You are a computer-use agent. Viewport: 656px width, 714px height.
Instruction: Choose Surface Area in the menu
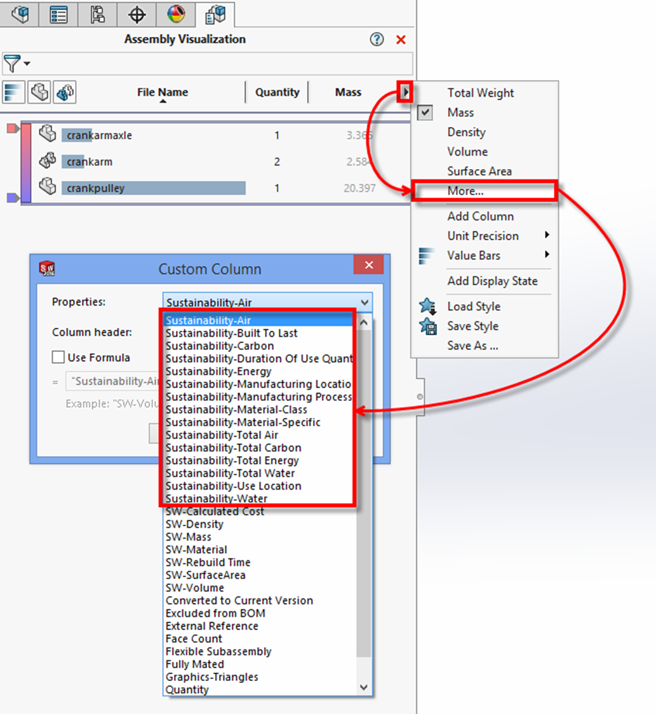coord(479,172)
